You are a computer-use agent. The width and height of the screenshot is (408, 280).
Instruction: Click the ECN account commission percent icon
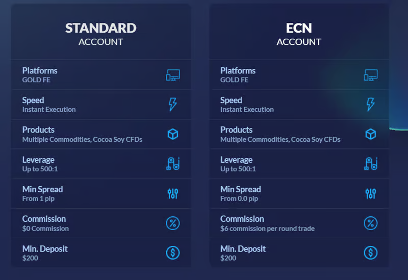point(371,223)
